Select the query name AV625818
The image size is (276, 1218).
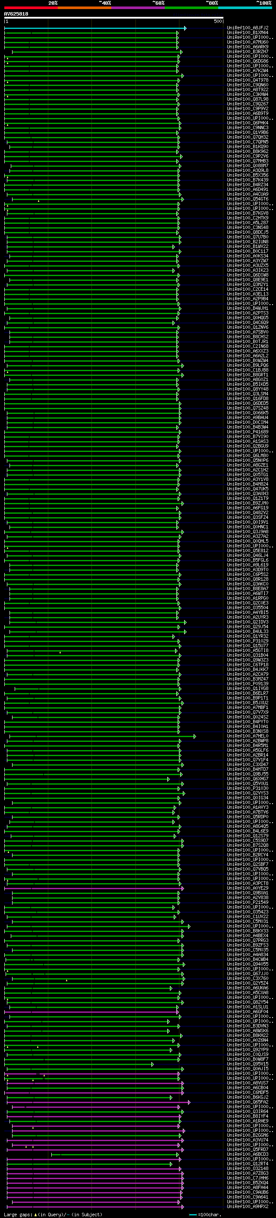pyautogui.click(x=16, y=14)
